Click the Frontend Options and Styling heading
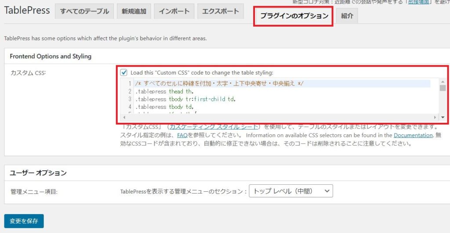 point(51,56)
